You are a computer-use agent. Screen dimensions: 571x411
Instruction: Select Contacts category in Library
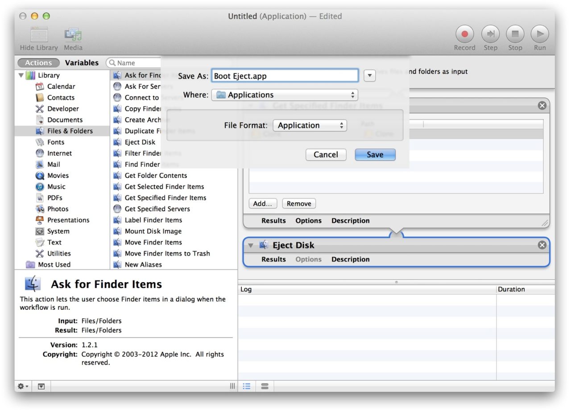click(61, 98)
